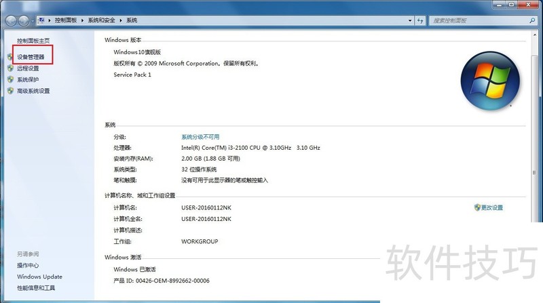543x303 pixels.
Task: Expand arrow after 系统和安全 breadcrumb
Action: [121, 20]
